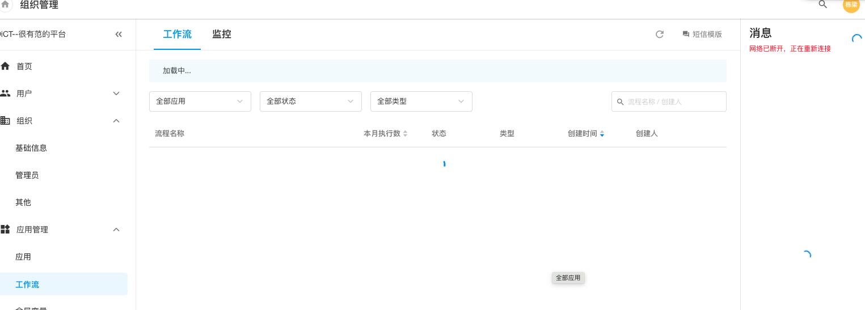Open the user avatar menu
This screenshot has height=310, width=865.
click(851, 5)
